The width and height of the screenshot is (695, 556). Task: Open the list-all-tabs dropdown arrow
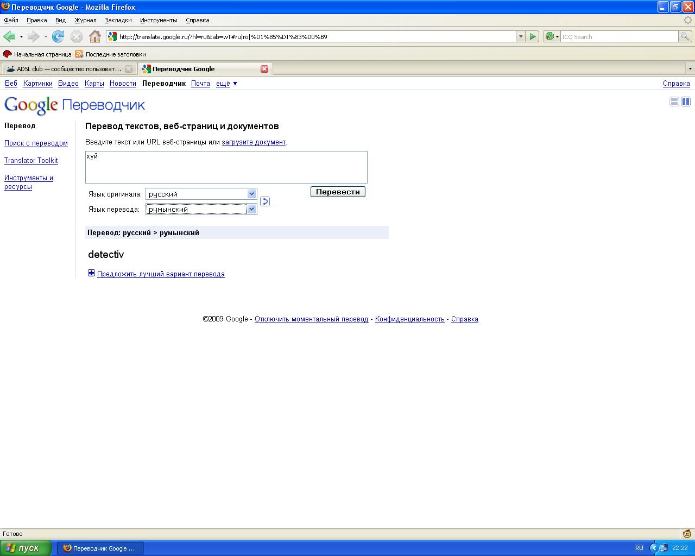click(x=690, y=69)
